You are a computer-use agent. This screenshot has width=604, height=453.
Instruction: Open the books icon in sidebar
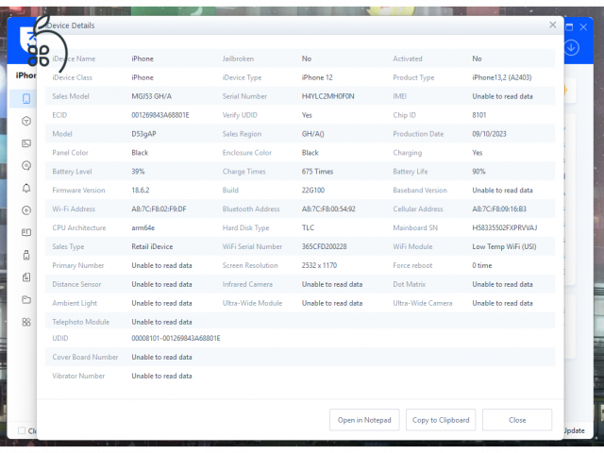click(26, 232)
